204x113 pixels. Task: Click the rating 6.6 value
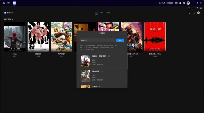click(x=109, y=56)
